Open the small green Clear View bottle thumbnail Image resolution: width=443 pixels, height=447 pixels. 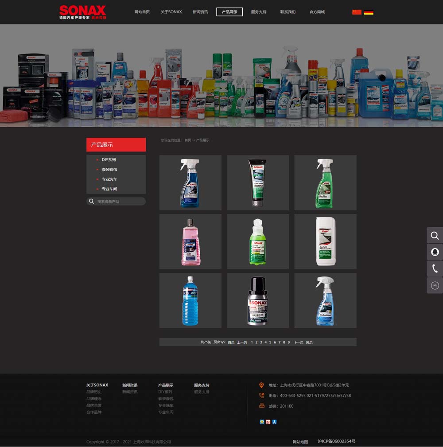pos(258,241)
